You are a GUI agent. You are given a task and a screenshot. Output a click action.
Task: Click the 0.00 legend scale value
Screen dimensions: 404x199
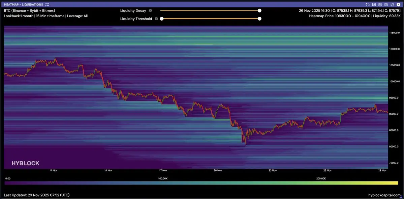(x=8, y=178)
